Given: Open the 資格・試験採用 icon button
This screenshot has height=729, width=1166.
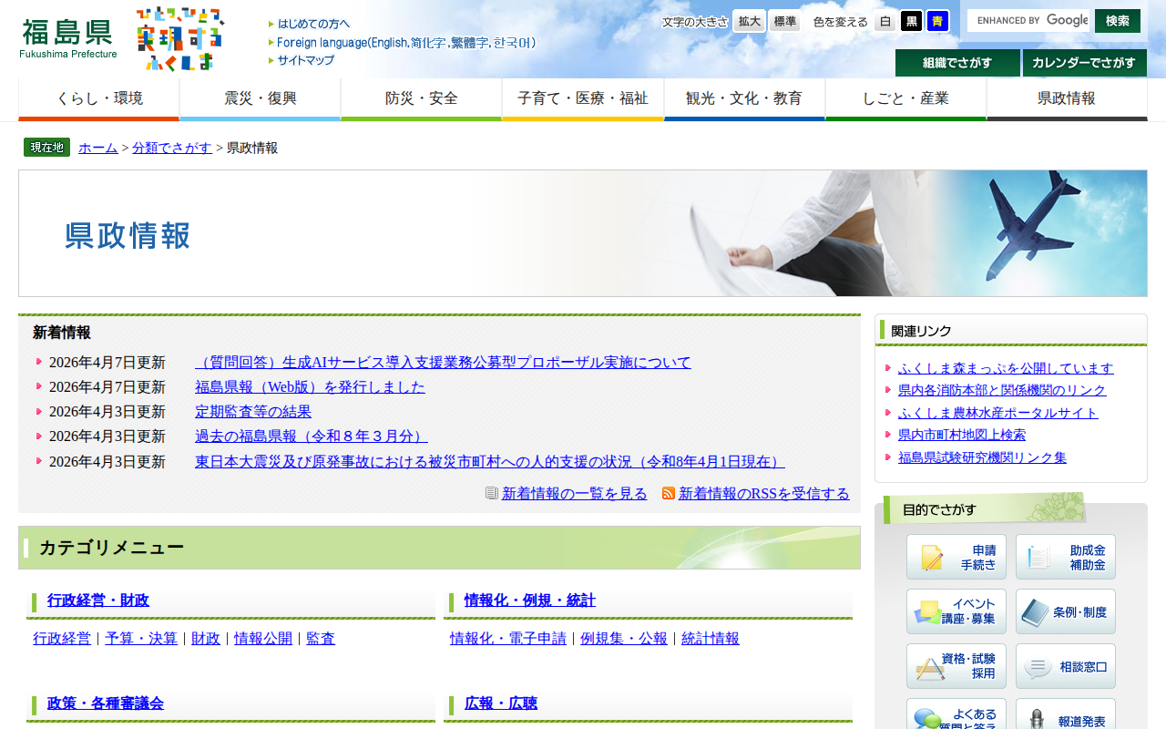Looking at the screenshot, I should pos(956,666).
